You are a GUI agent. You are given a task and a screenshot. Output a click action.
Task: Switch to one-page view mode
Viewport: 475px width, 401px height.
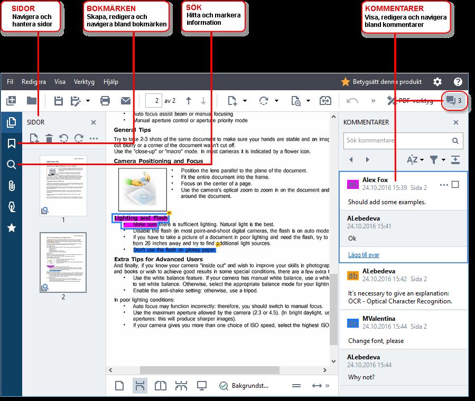[119, 386]
